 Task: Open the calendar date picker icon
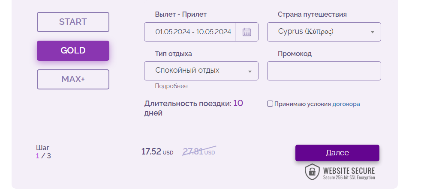247,32
